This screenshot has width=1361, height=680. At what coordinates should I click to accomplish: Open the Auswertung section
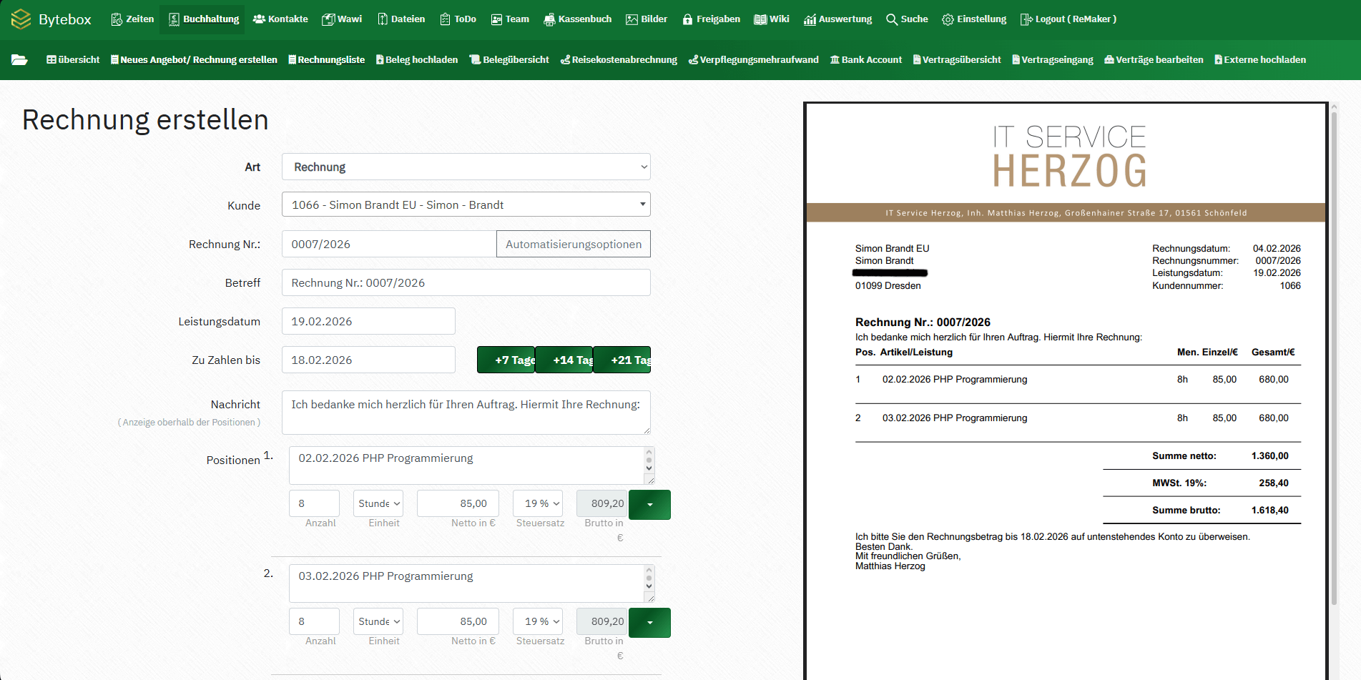837,19
